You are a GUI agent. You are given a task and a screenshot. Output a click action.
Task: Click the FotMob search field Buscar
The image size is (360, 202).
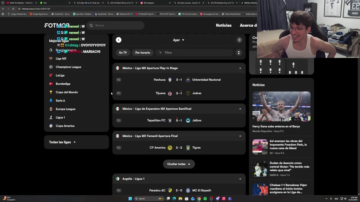point(116,26)
